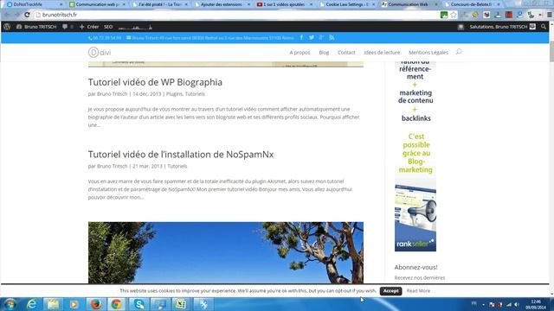This screenshot has height=311, width=554.
Task: Click the rankseller sidebar advertisement
Action: point(415,156)
